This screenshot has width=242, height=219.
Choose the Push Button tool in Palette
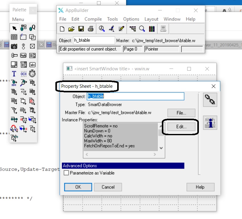click(23, 55)
